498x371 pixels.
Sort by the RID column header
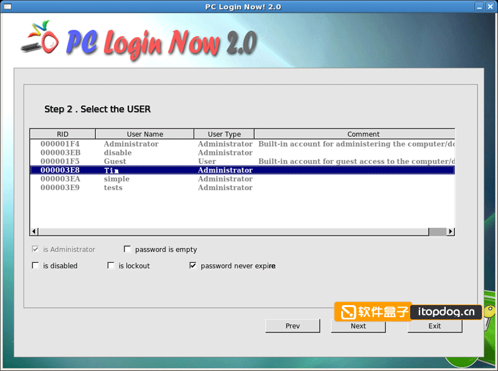point(63,134)
